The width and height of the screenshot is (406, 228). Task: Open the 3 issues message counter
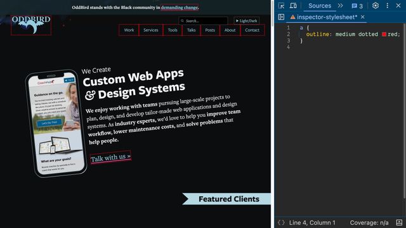[357, 6]
